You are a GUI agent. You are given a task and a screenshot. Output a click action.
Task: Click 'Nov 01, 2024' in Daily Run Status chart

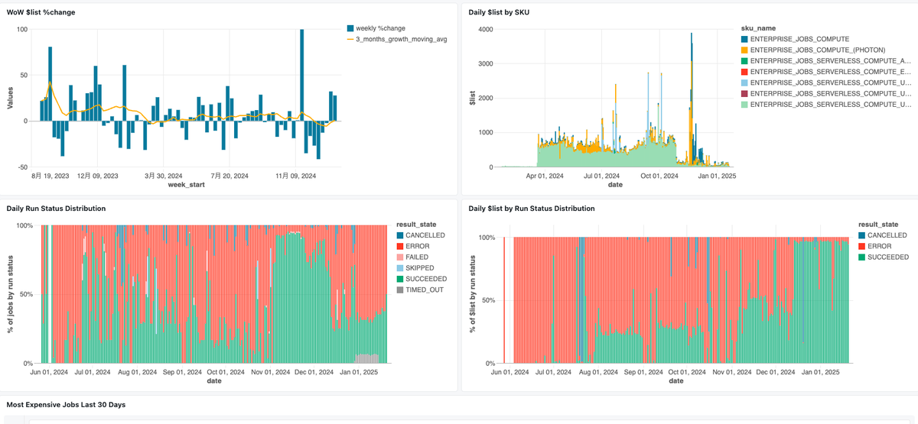pos(272,372)
